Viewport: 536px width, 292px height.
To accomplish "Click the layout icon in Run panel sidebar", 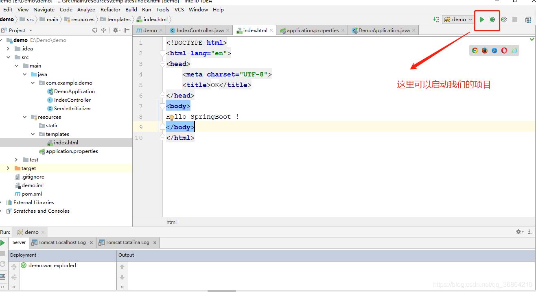I will [x=2, y=277].
